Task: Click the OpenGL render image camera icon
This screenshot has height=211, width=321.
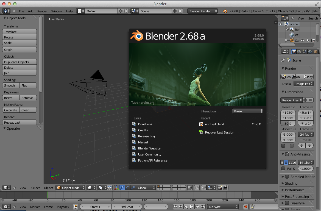Action: click(x=220, y=188)
